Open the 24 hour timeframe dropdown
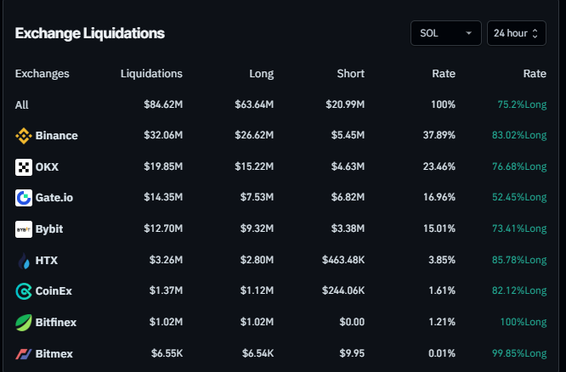The image size is (566, 372). click(516, 33)
